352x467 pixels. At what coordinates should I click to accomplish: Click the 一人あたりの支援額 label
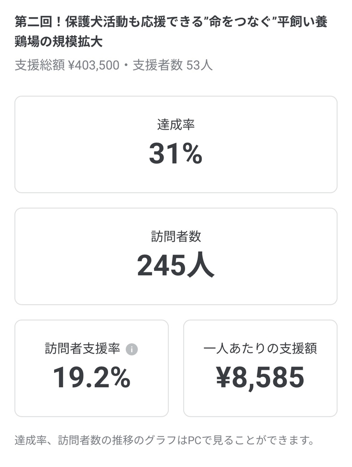coord(260,349)
